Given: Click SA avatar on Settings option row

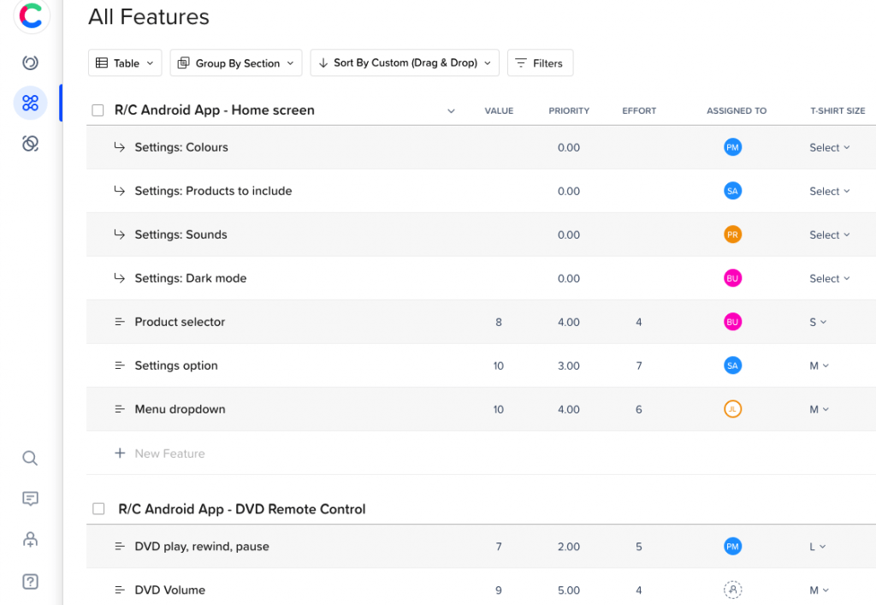Looking at the screenshot, I should tap(732, 365).
